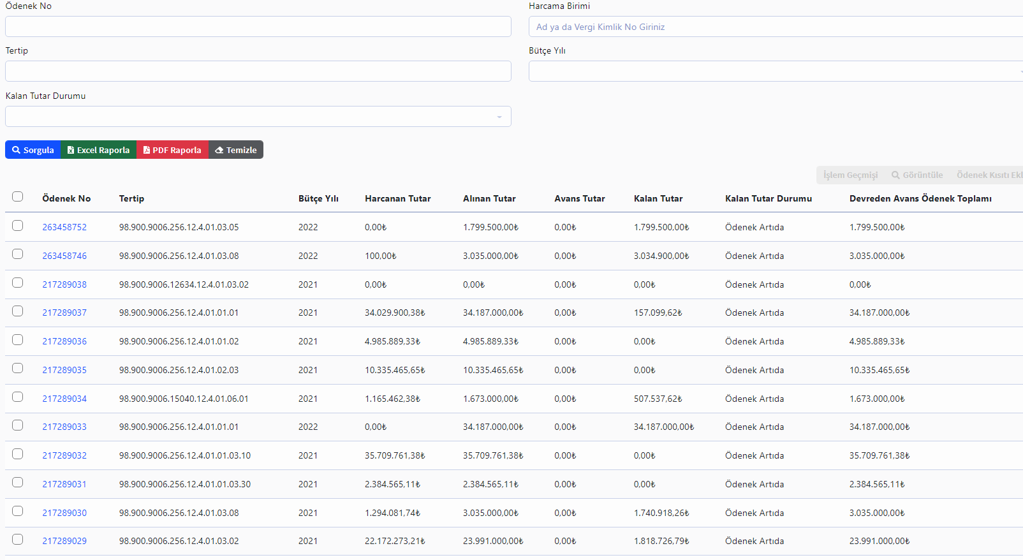
Task: Select checkbox for Ödenek 217289034
Action: pyautogui.click(x=18, y=397)
